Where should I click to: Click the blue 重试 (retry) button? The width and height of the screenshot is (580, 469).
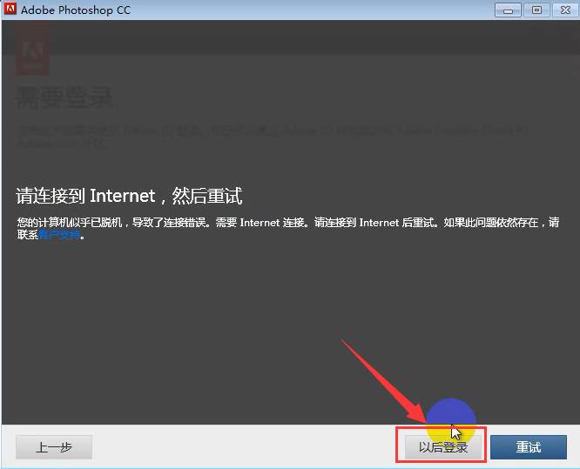pos(529,447)
